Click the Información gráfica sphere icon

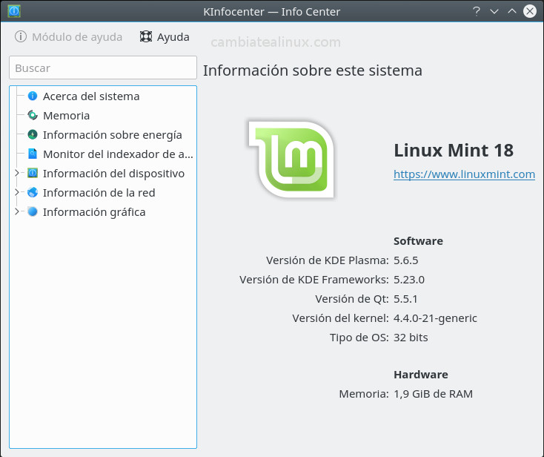click(33, 211)
